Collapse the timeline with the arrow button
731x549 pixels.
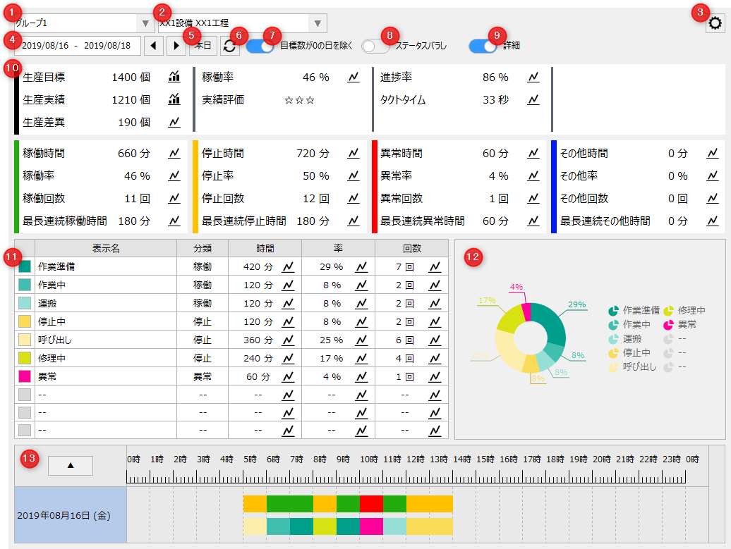click(x=70, y=465)
